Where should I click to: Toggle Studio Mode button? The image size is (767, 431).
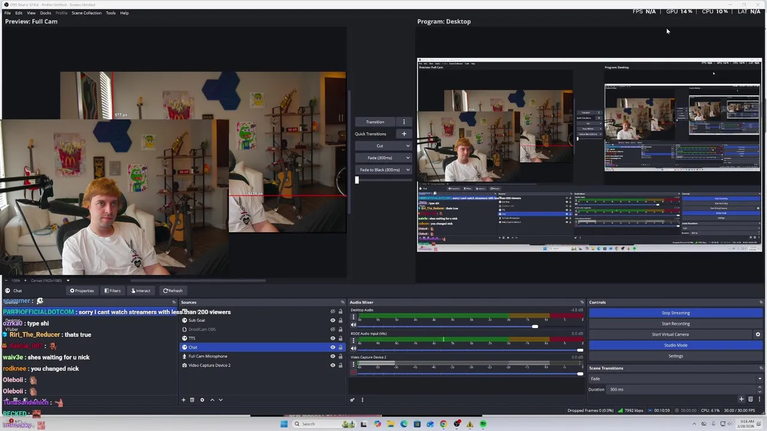click(x=675, y=345)
